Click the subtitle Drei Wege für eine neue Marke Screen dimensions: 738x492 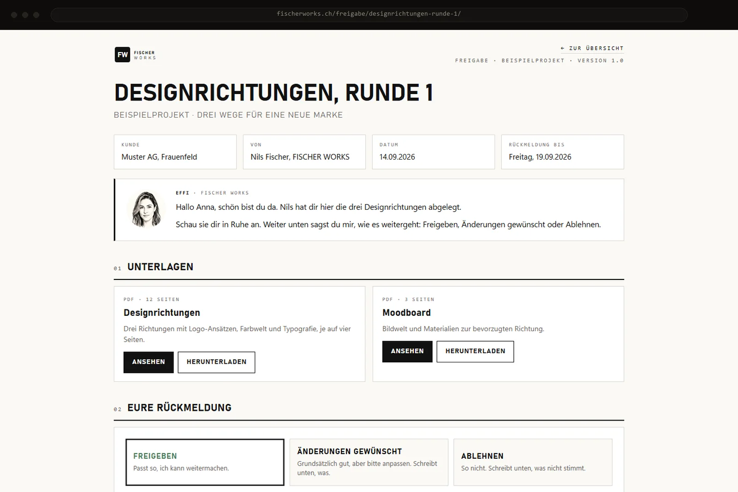[270, 115]
